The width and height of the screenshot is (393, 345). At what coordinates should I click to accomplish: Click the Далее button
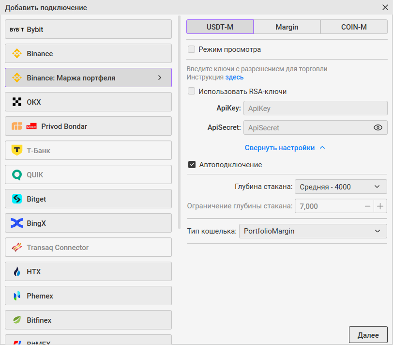pos(368,335)
